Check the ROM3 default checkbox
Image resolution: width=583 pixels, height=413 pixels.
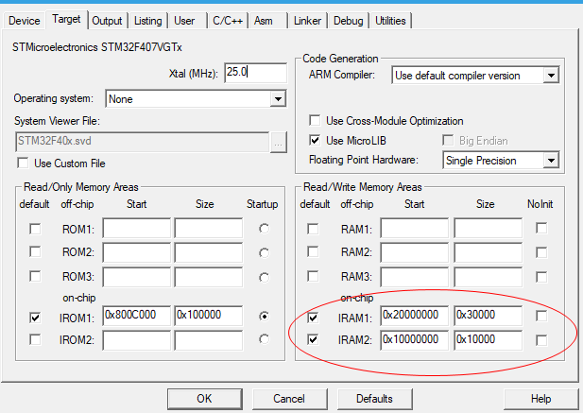click(35, 276)
